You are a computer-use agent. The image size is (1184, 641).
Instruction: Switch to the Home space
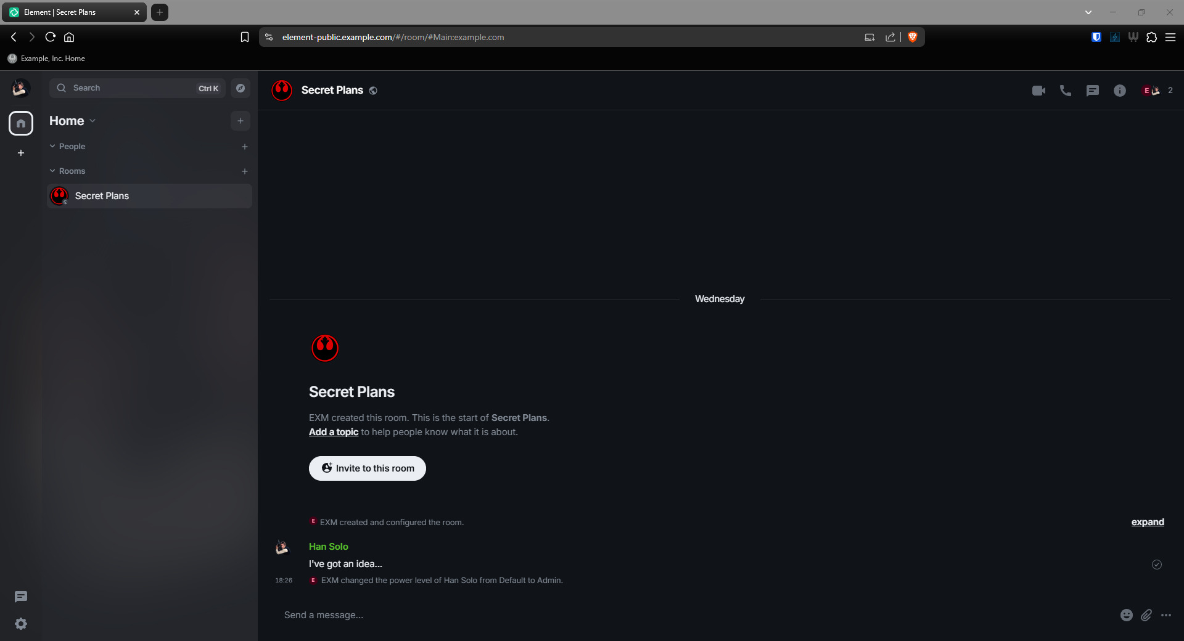pos(21,123)
